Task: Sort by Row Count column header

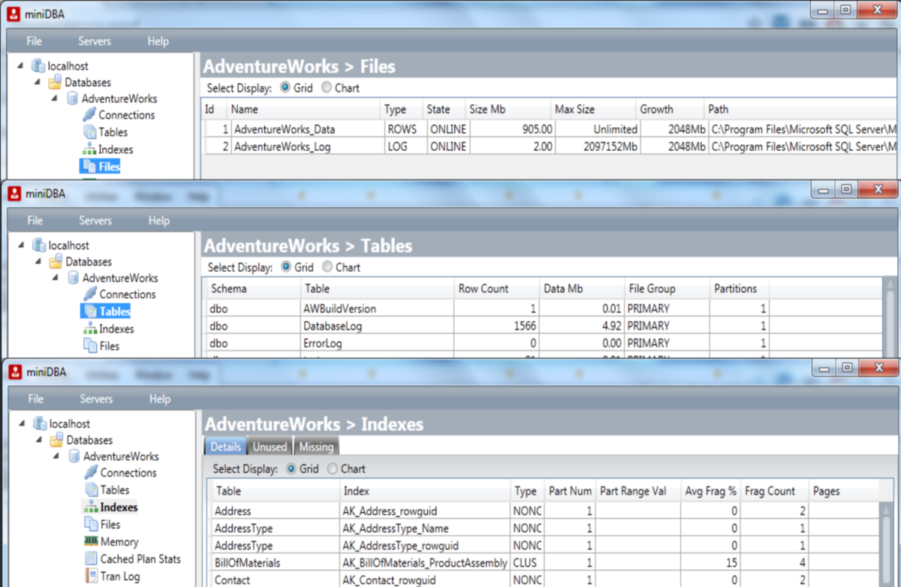Action: coord(496,288)
